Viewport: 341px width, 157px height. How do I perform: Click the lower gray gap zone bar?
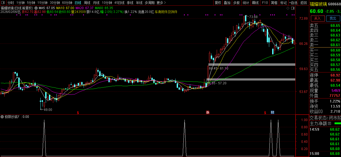tap(251, 79)
